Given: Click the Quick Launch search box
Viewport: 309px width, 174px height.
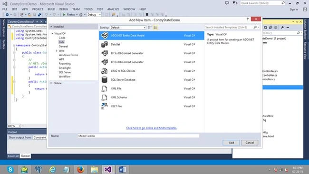Looking at the screenshot, I should [261, 3].
